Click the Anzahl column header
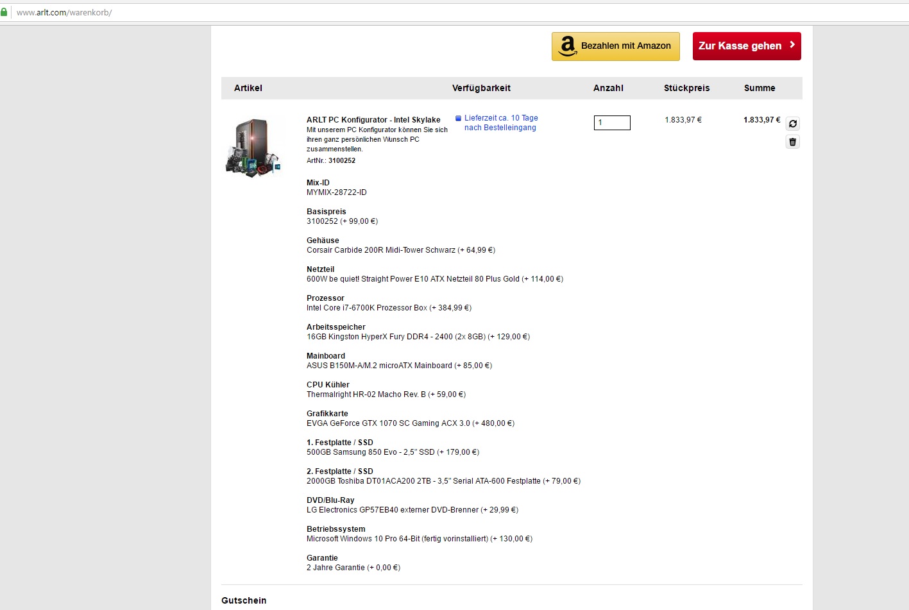 608,88
